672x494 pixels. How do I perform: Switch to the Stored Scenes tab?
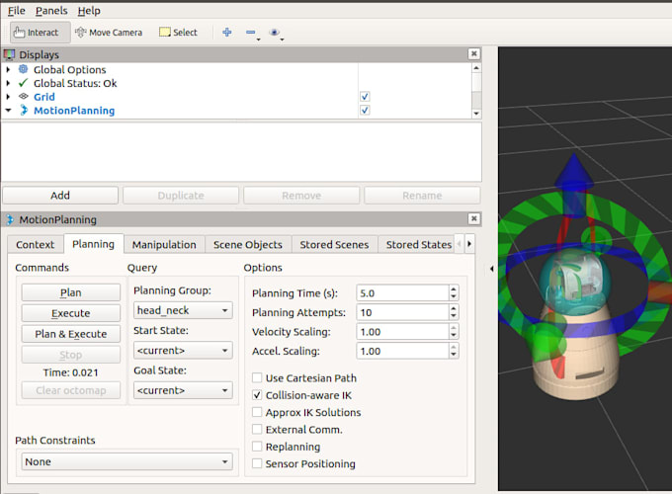334,245
